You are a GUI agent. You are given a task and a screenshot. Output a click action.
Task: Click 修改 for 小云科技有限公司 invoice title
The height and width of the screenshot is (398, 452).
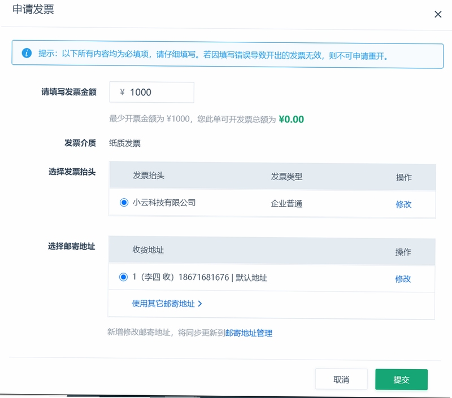(x=403, y=204)
